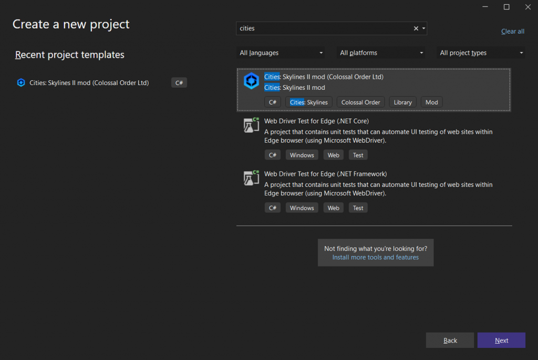Maximize the dialog window
The width and height of the screenshot is (538, 360).
pyautogui.click(x=506, y=7)
